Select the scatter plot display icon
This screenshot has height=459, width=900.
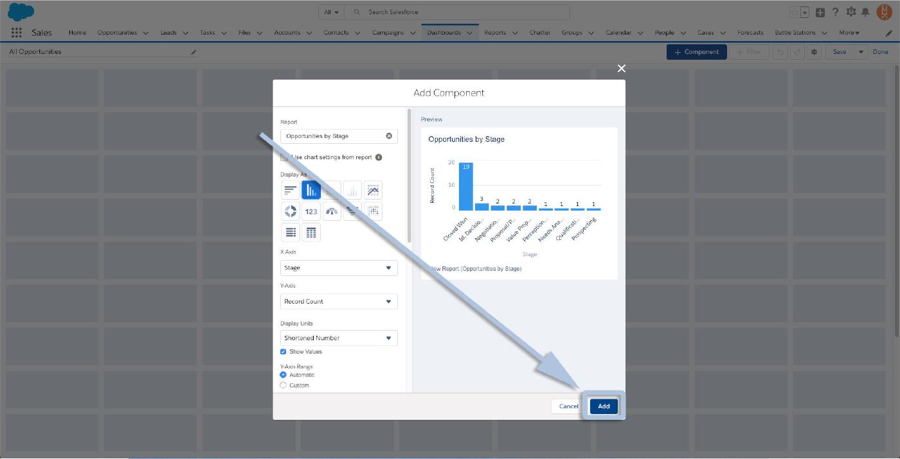tap(373, 211)
